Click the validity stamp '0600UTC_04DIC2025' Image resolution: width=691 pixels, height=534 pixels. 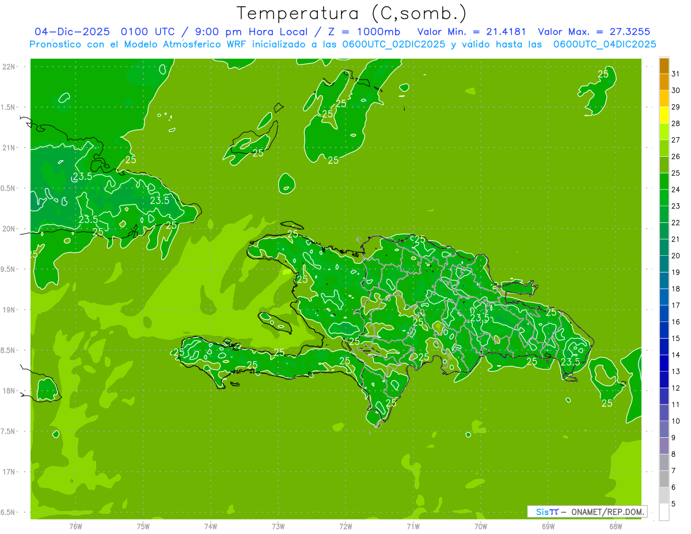605,44
